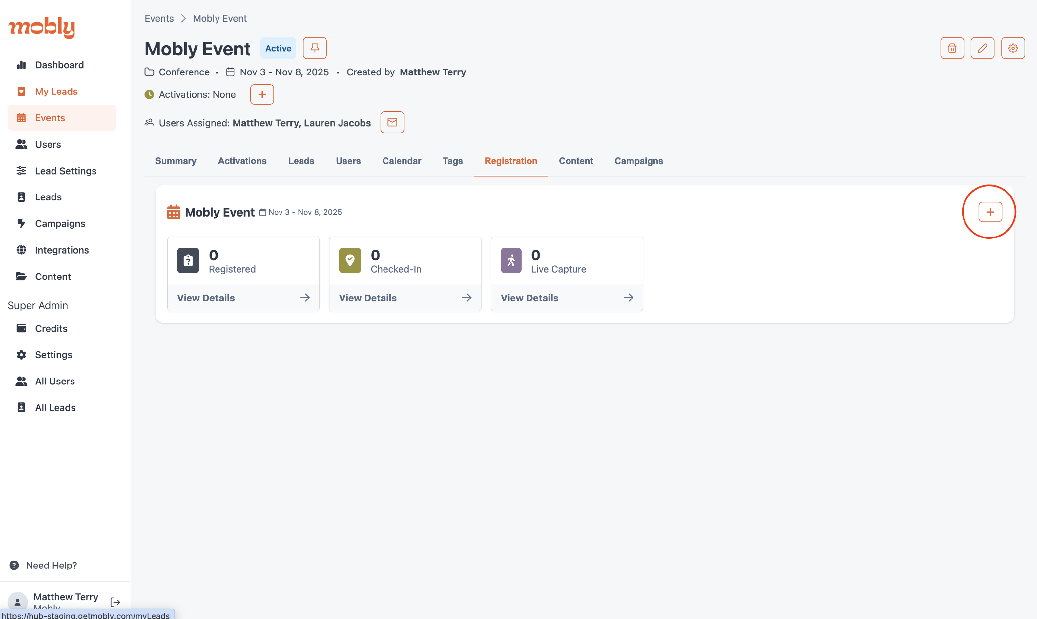View Details for Registered count

pos(243,298)
